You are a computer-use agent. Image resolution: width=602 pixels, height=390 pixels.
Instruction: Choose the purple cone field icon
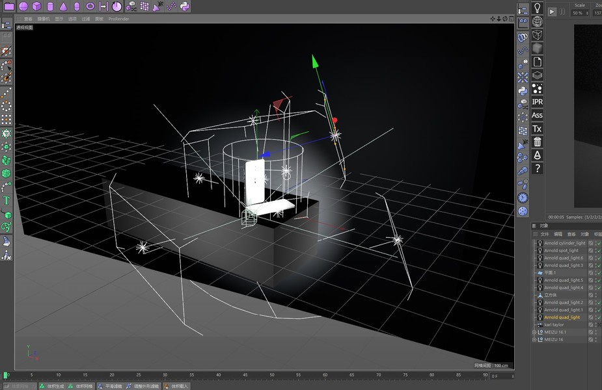pos(63,6)
